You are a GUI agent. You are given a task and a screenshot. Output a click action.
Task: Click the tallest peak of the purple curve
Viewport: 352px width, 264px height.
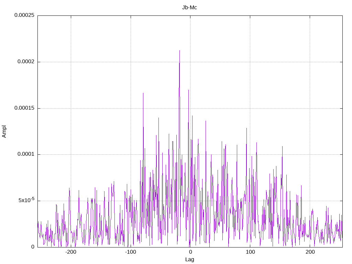pyautogui.click(x=179, y=51)
